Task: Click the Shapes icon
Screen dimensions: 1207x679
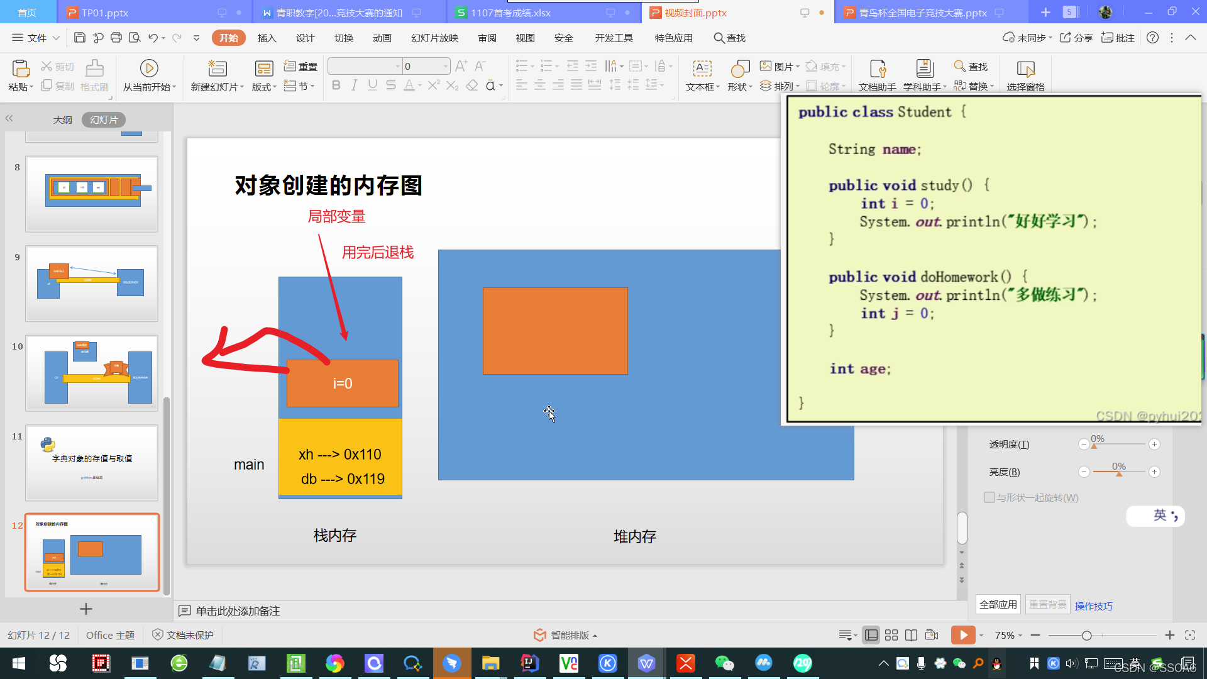Action: click(x=741, y=69)
